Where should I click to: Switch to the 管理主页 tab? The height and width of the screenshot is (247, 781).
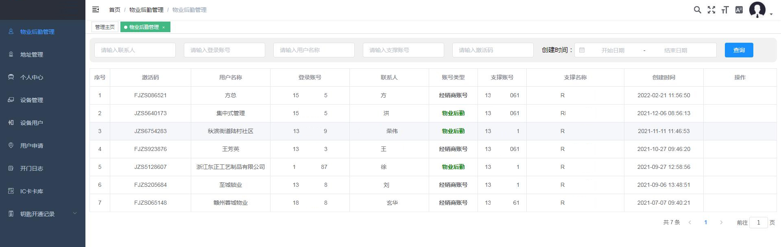(105, 27)
